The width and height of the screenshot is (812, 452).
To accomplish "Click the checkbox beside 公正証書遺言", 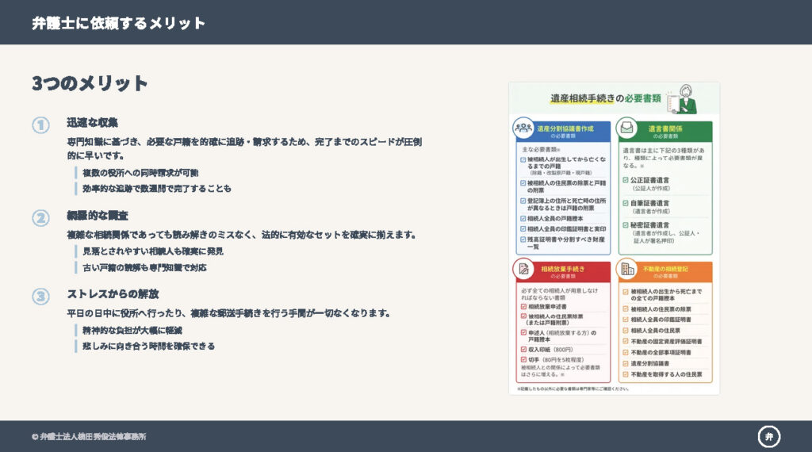I will (x=625, y=180).
